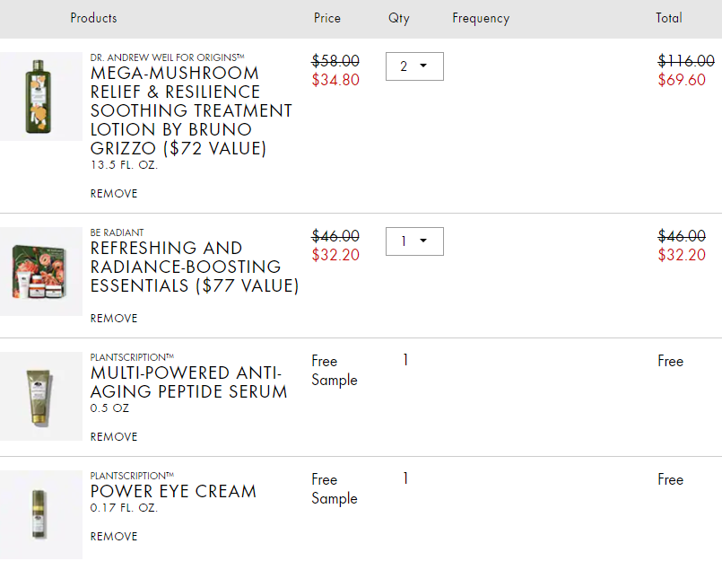
Task: Remove the Power Eye Cream sample
Action: click(114, 537)
